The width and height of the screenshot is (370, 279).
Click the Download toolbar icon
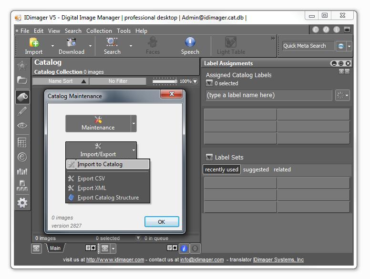click(x=71, y=46)
